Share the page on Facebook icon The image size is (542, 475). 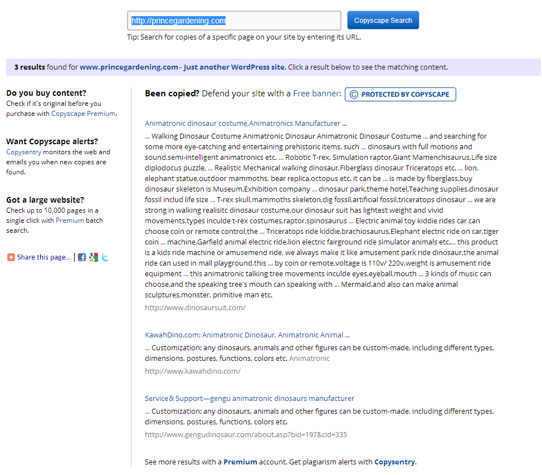coord(82,257)
